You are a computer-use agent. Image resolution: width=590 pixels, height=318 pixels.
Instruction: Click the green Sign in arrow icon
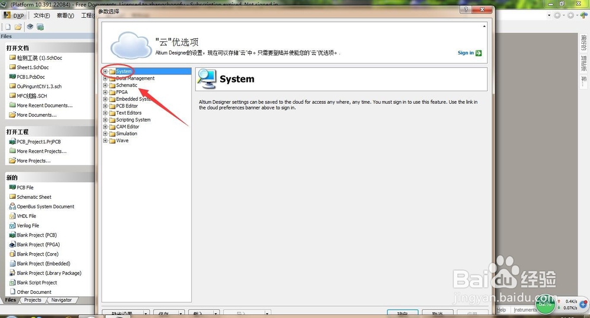point(478,53)
